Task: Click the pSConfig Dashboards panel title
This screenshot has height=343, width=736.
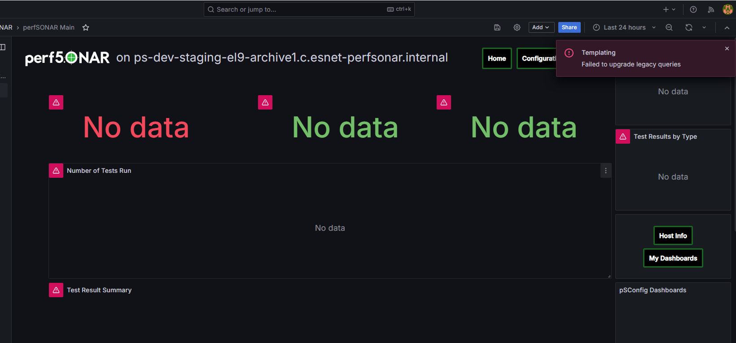Action: tap(653, 290)
